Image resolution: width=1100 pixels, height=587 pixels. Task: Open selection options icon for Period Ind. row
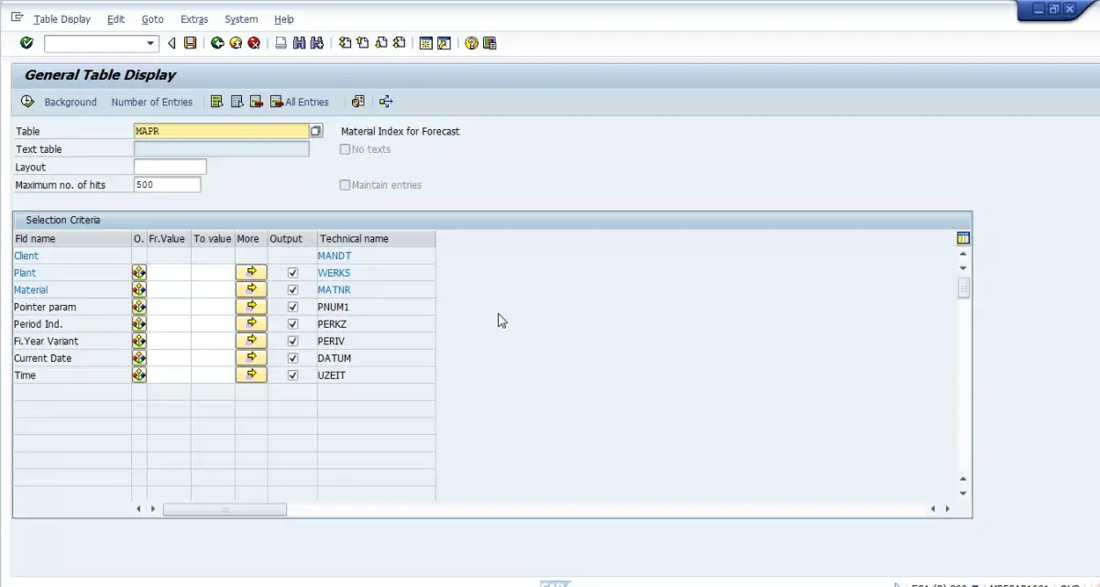coord(139,324)
